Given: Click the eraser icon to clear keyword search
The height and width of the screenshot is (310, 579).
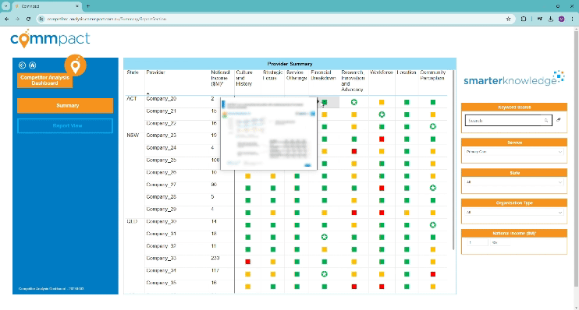Looking at the screenshot, I should coord(559,120).
